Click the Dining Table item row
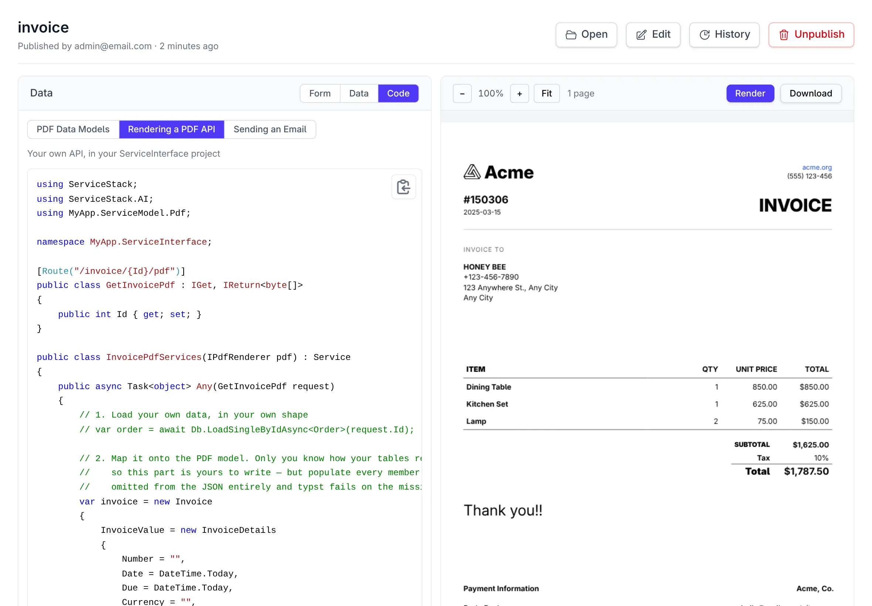This screenshot has height=606, width=872. [647, 387]
